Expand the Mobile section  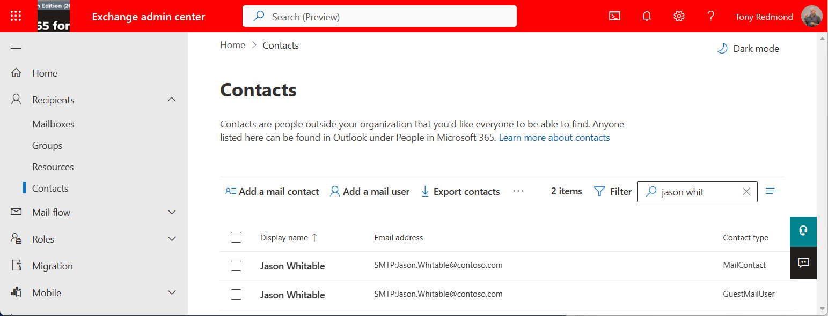[172, 292]
